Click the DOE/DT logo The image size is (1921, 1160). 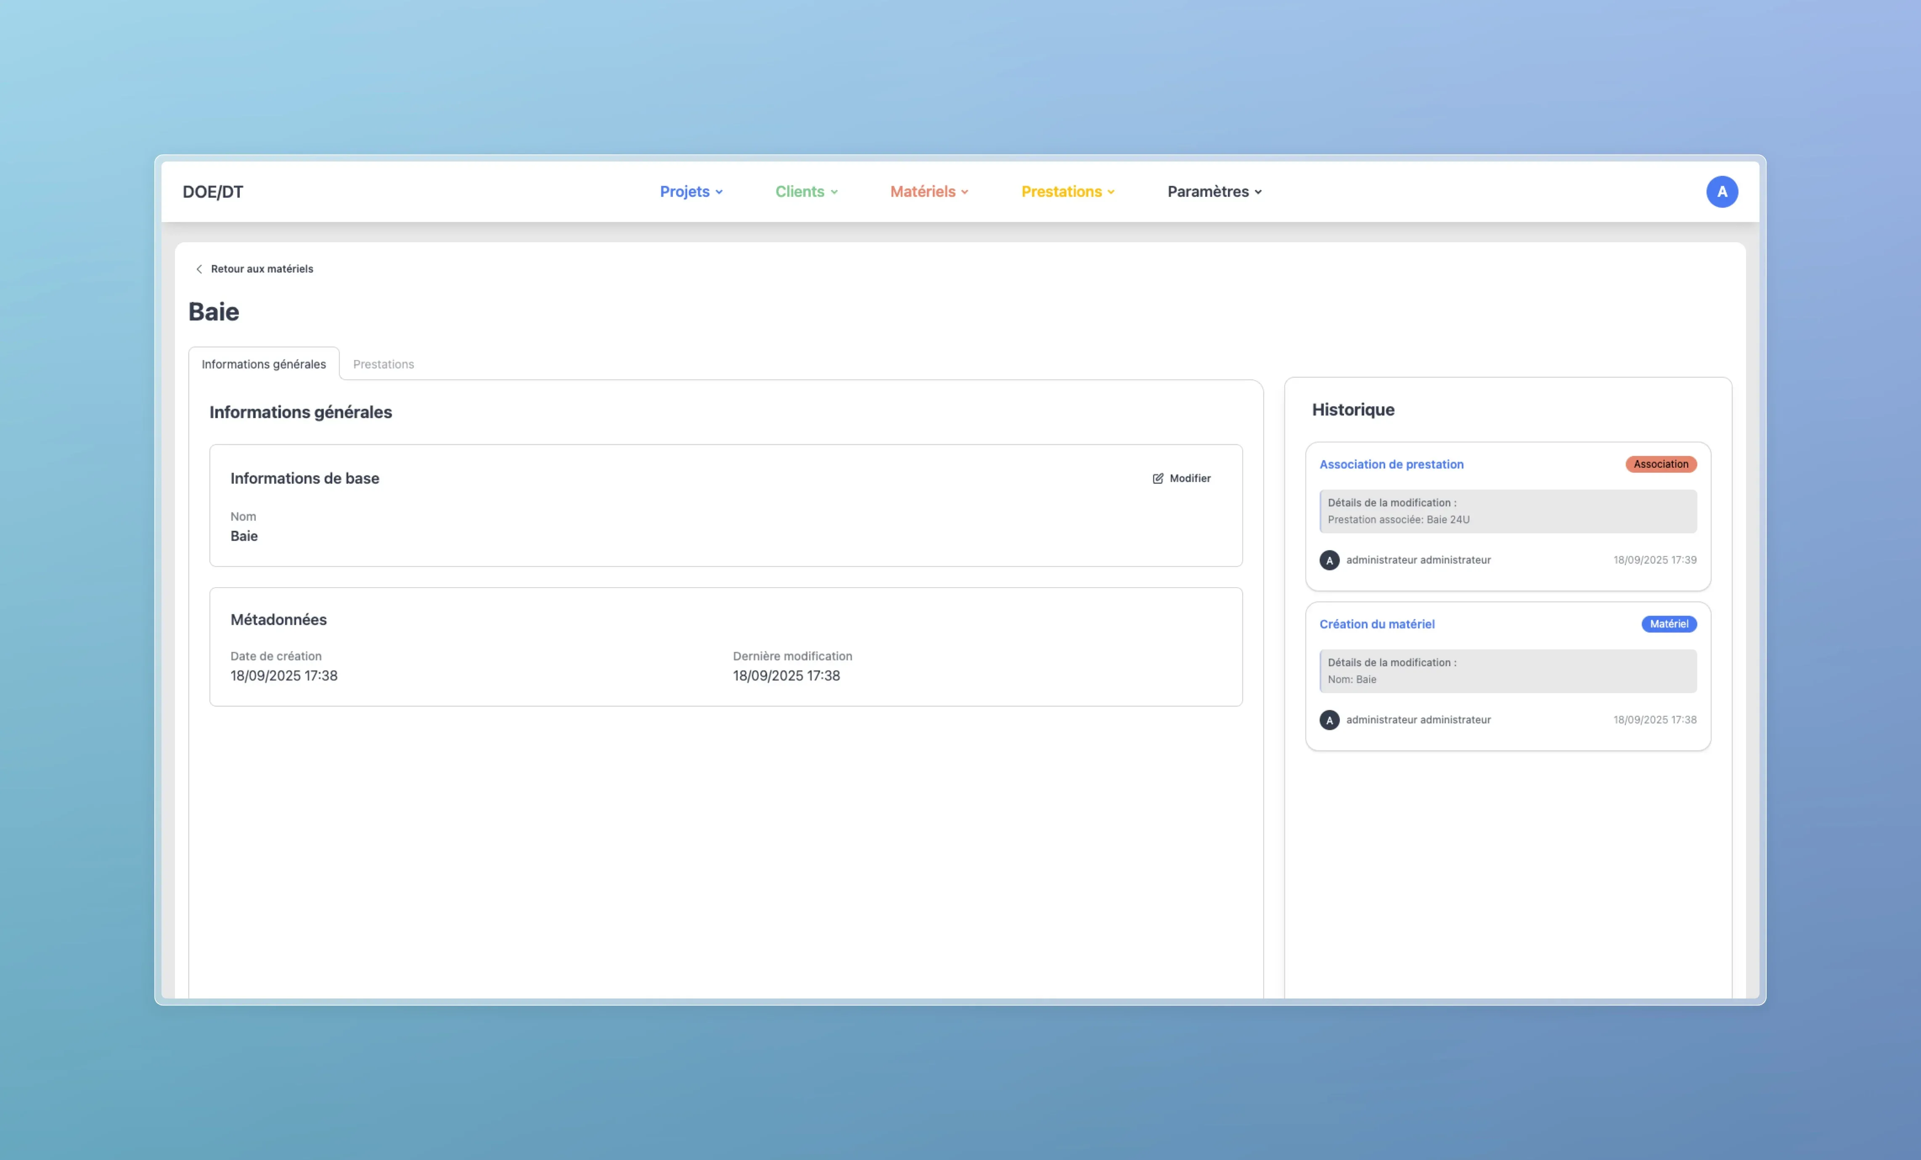point(213,192)
